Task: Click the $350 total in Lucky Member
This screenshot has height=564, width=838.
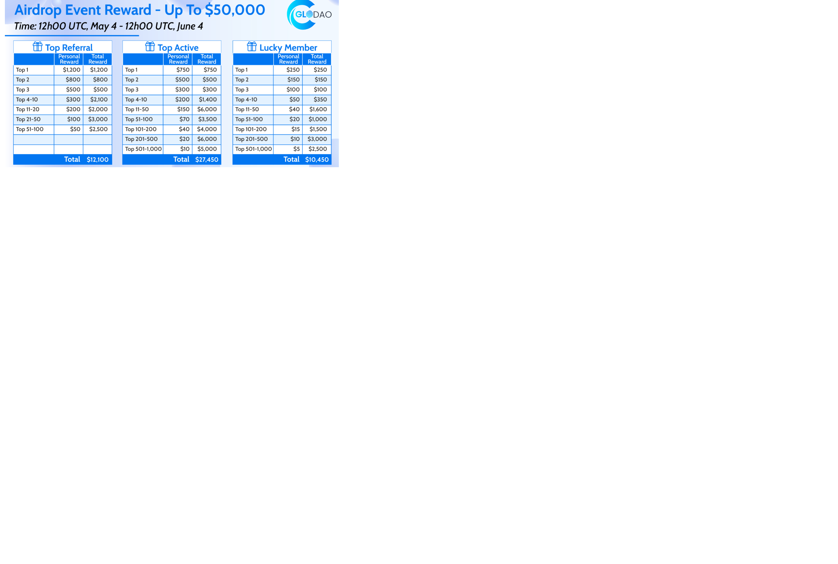Action: tap(320, 100)
